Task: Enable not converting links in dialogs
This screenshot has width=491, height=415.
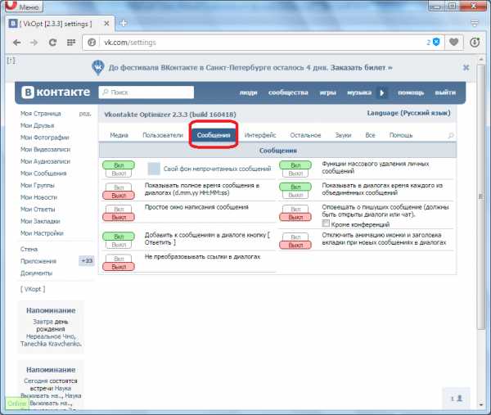Action: (119, 259)
